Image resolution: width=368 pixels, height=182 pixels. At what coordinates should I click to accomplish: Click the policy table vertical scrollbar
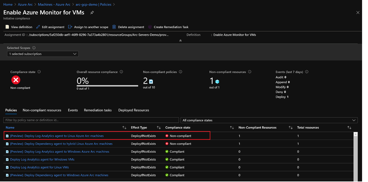tap(355, 157)
